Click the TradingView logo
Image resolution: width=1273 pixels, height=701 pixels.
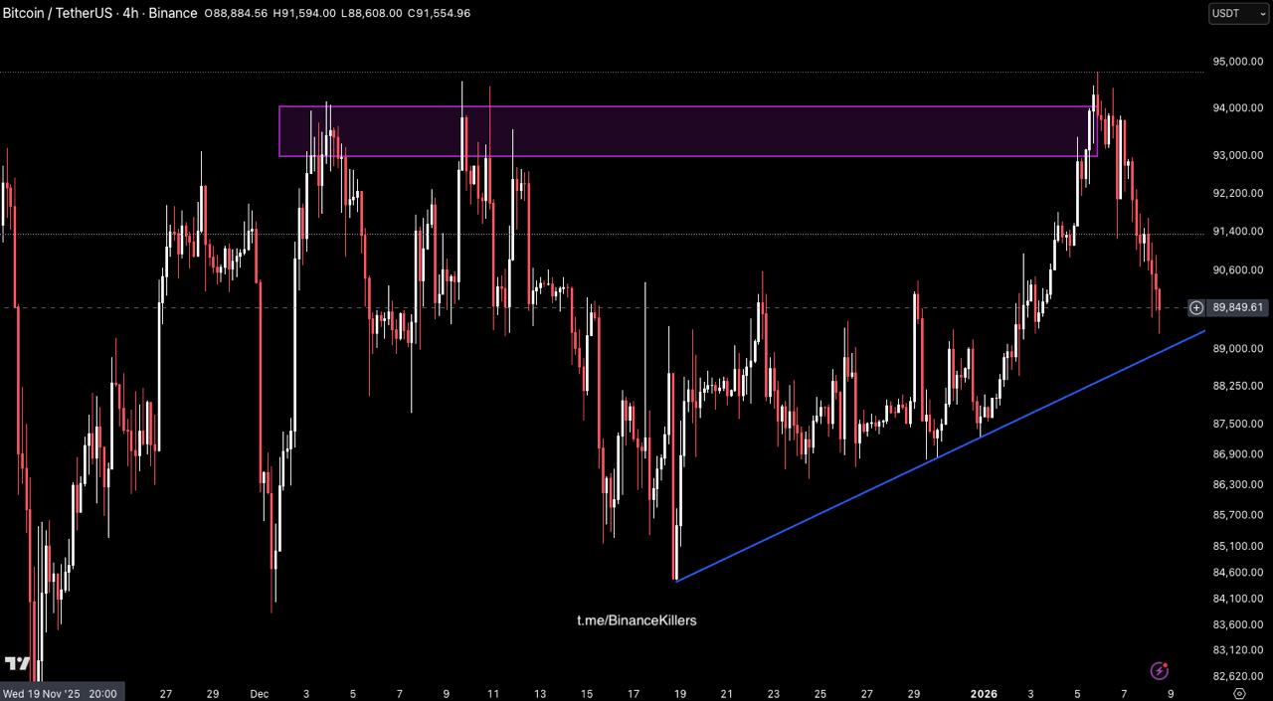tap(17, 663)
